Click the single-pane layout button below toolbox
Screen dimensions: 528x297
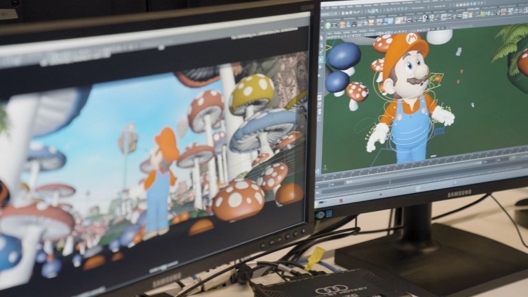tap(319, 97)
